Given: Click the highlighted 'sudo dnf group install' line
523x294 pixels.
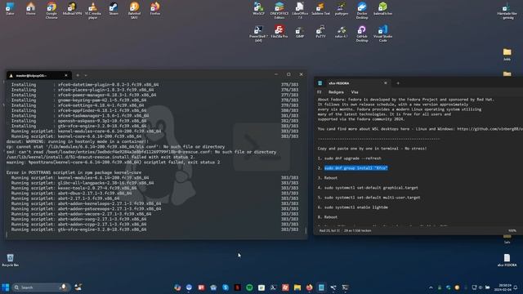Looking at the screenshot, I should click(356, 168).
